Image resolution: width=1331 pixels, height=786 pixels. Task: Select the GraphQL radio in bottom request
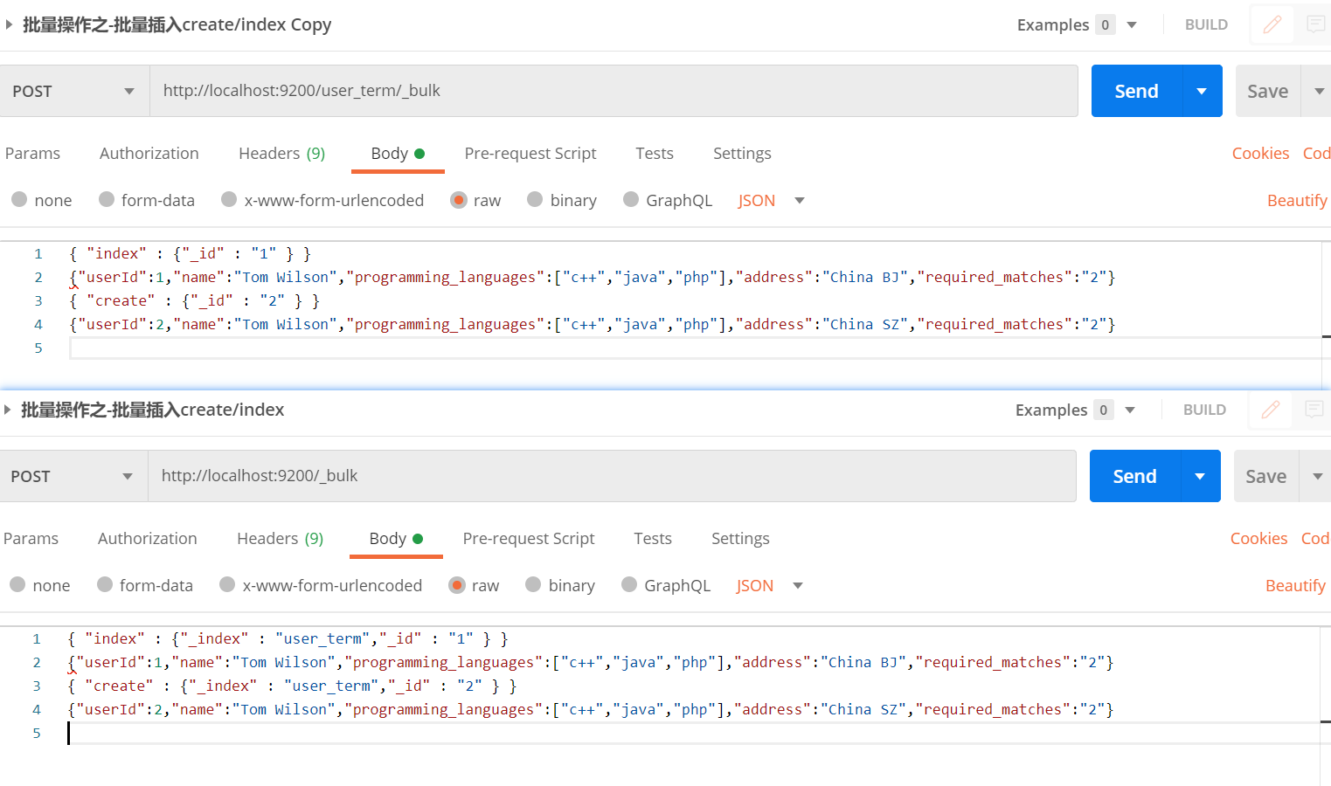629,585
